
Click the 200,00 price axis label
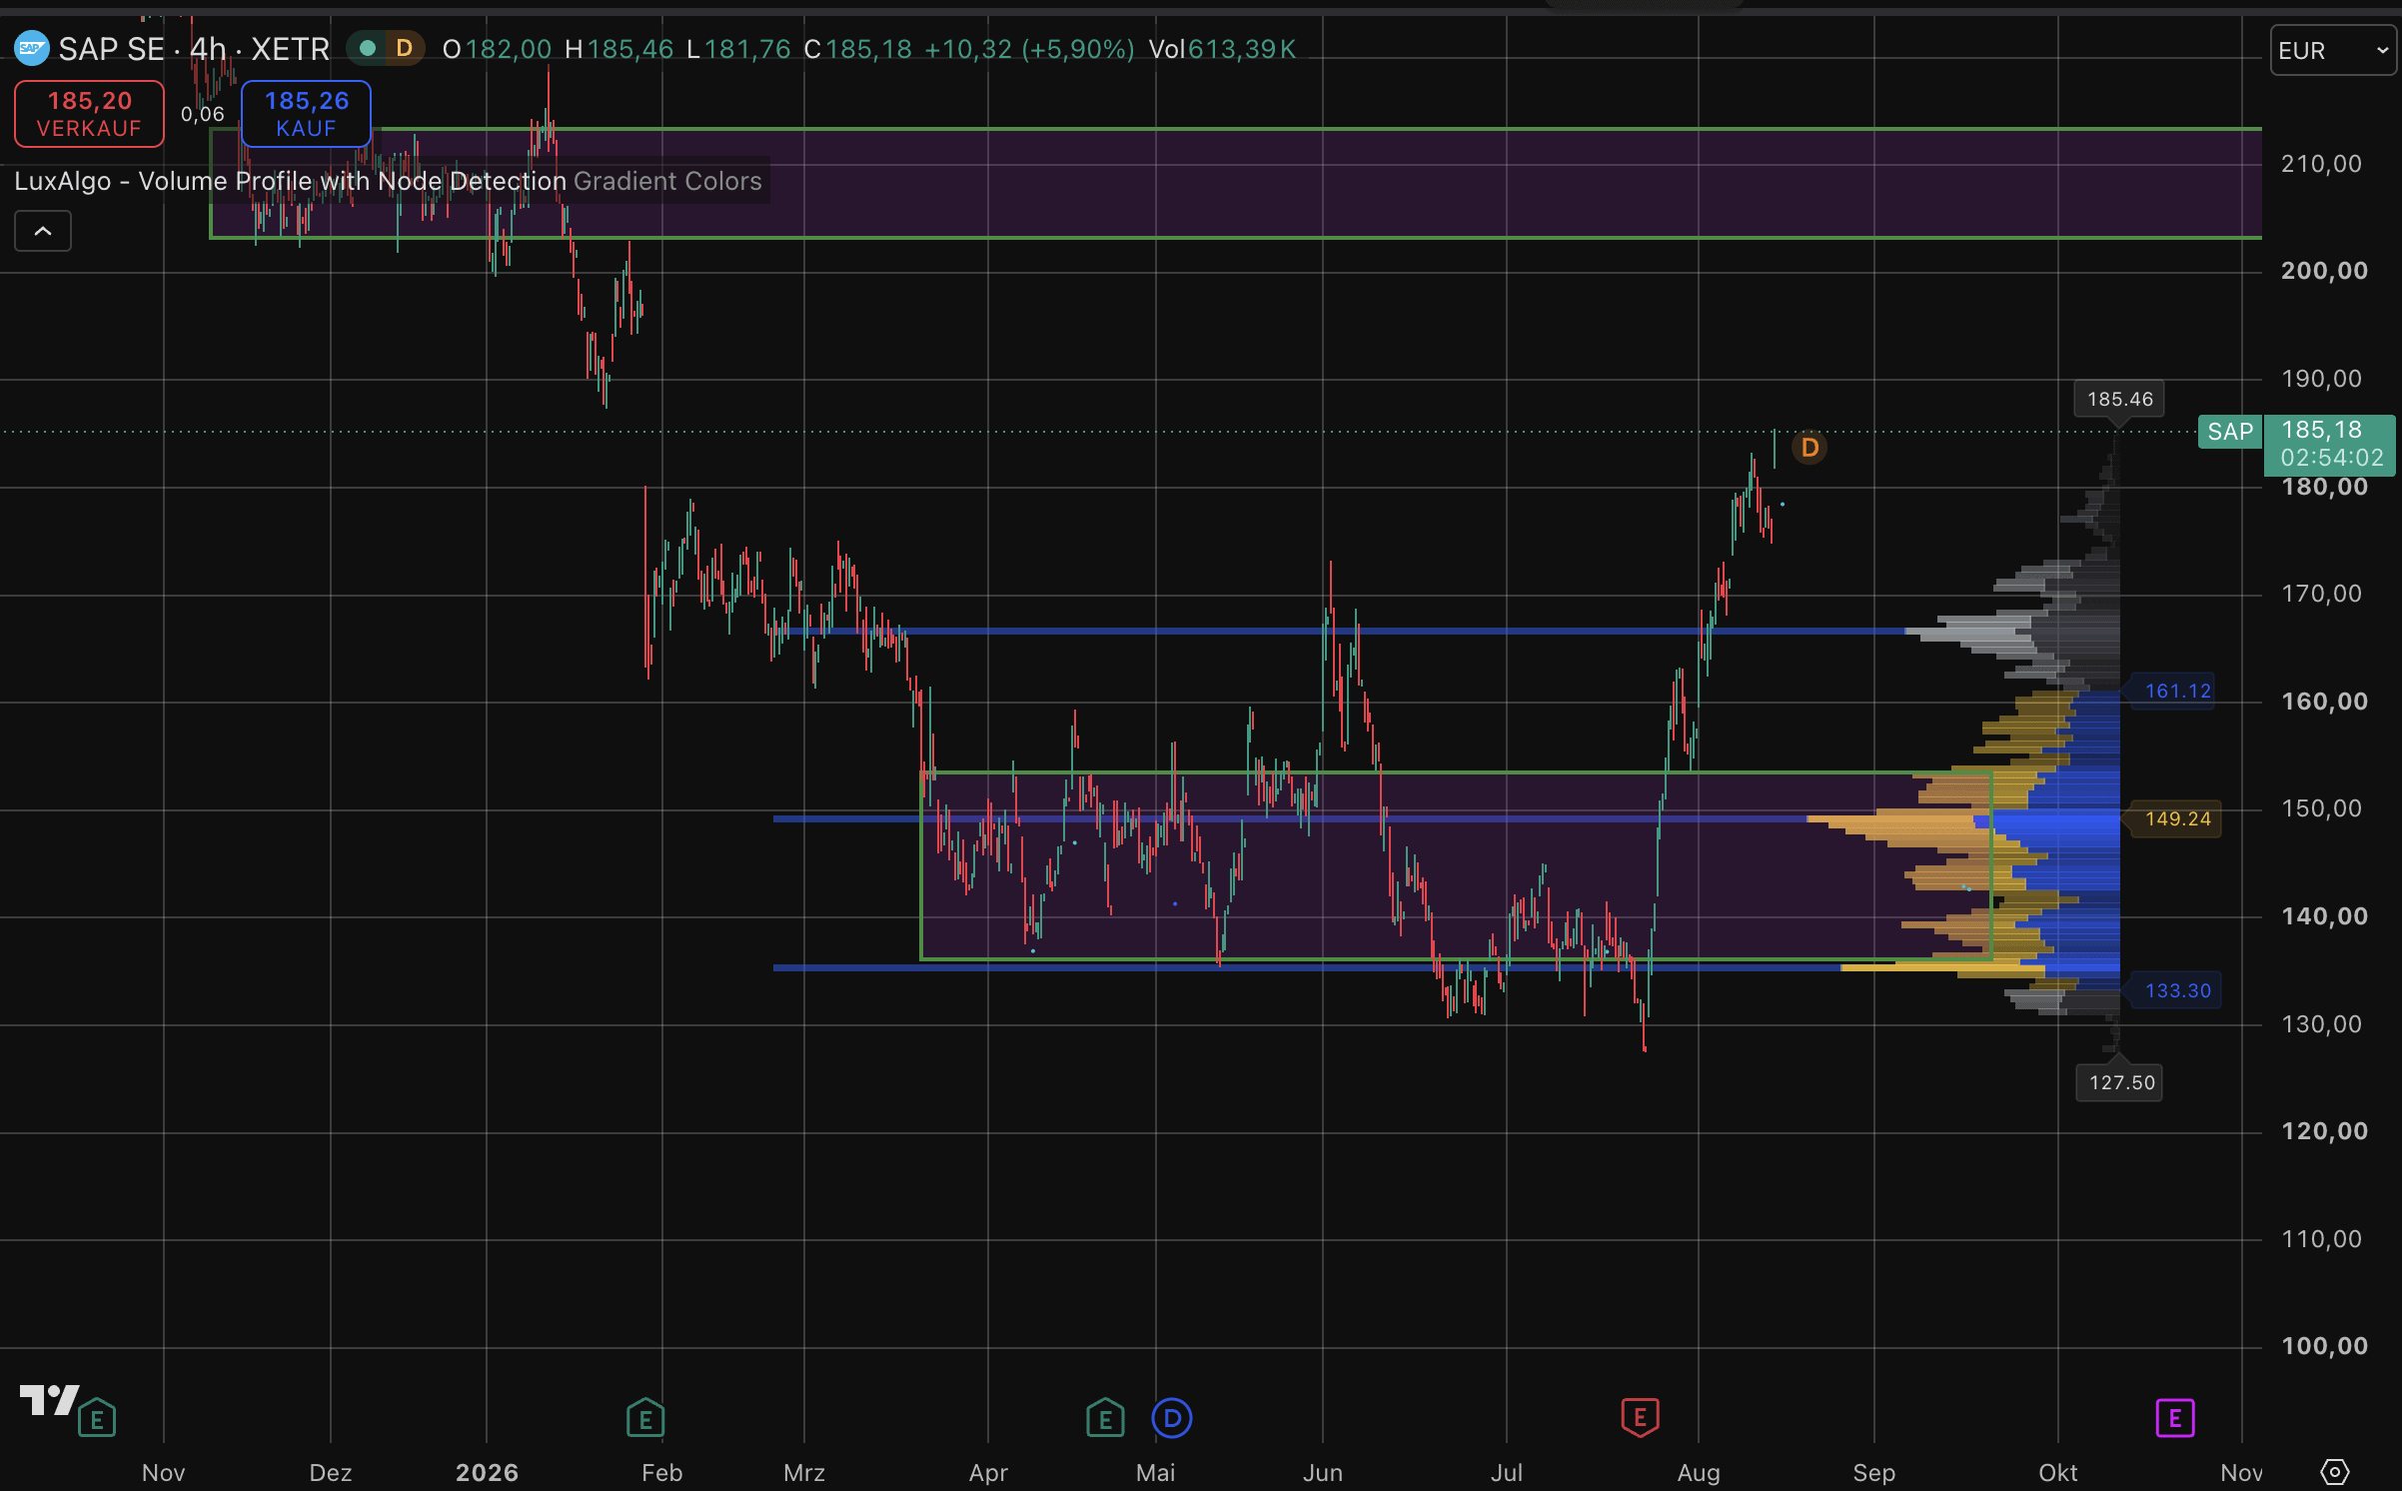point(2324,271)
